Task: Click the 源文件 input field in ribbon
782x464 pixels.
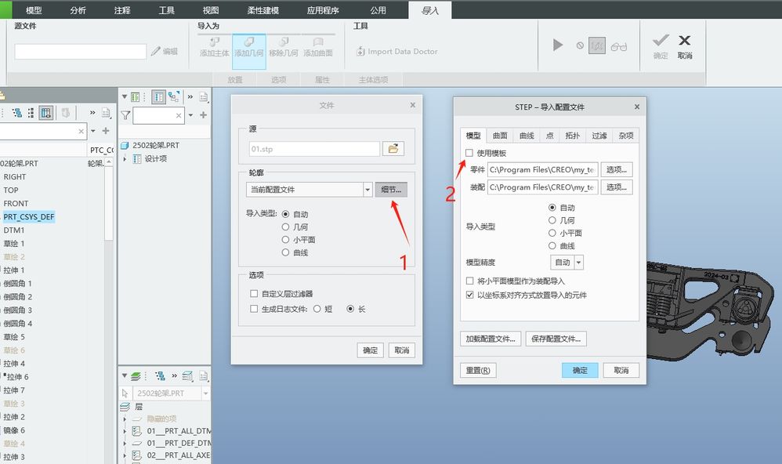Action: click(80, 52)
